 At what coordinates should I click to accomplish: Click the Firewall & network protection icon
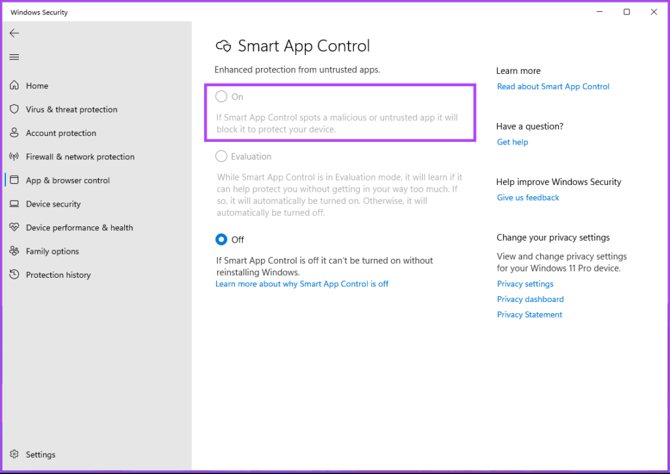[x=14, y=157]
